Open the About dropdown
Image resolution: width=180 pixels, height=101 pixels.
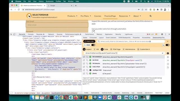coord(137,16)
